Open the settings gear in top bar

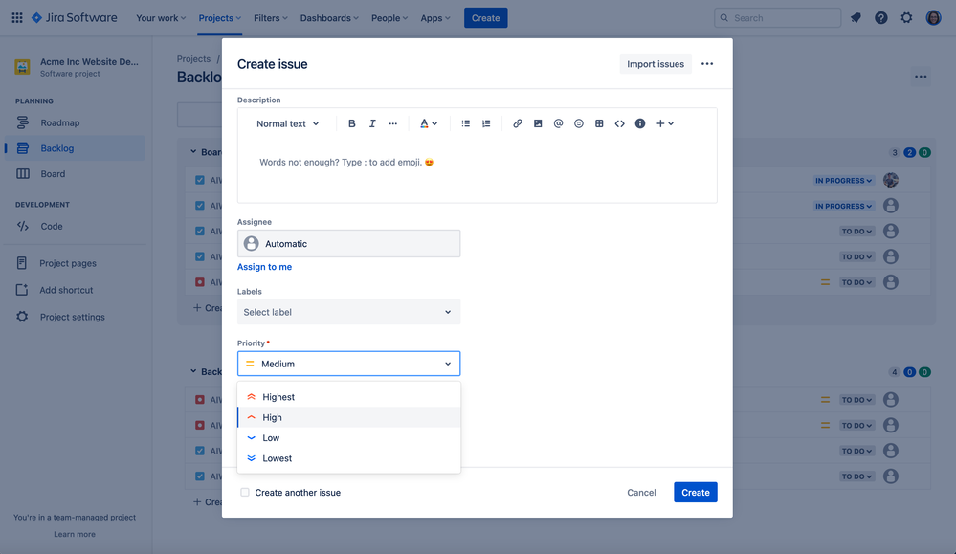click(x=906, y=17)
